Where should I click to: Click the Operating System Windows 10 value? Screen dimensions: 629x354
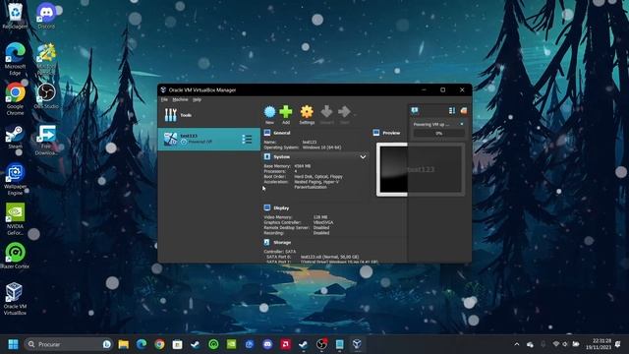(321, 147)
